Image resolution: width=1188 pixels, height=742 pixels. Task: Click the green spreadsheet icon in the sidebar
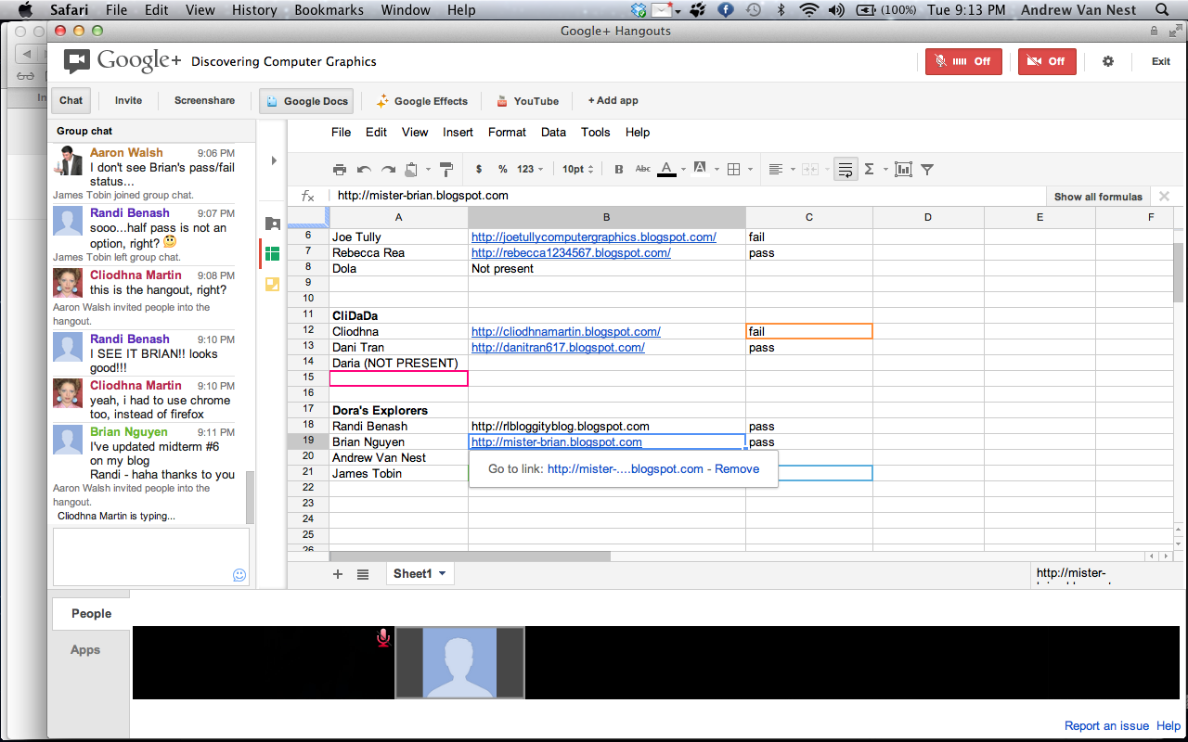[x=272, y=253]
